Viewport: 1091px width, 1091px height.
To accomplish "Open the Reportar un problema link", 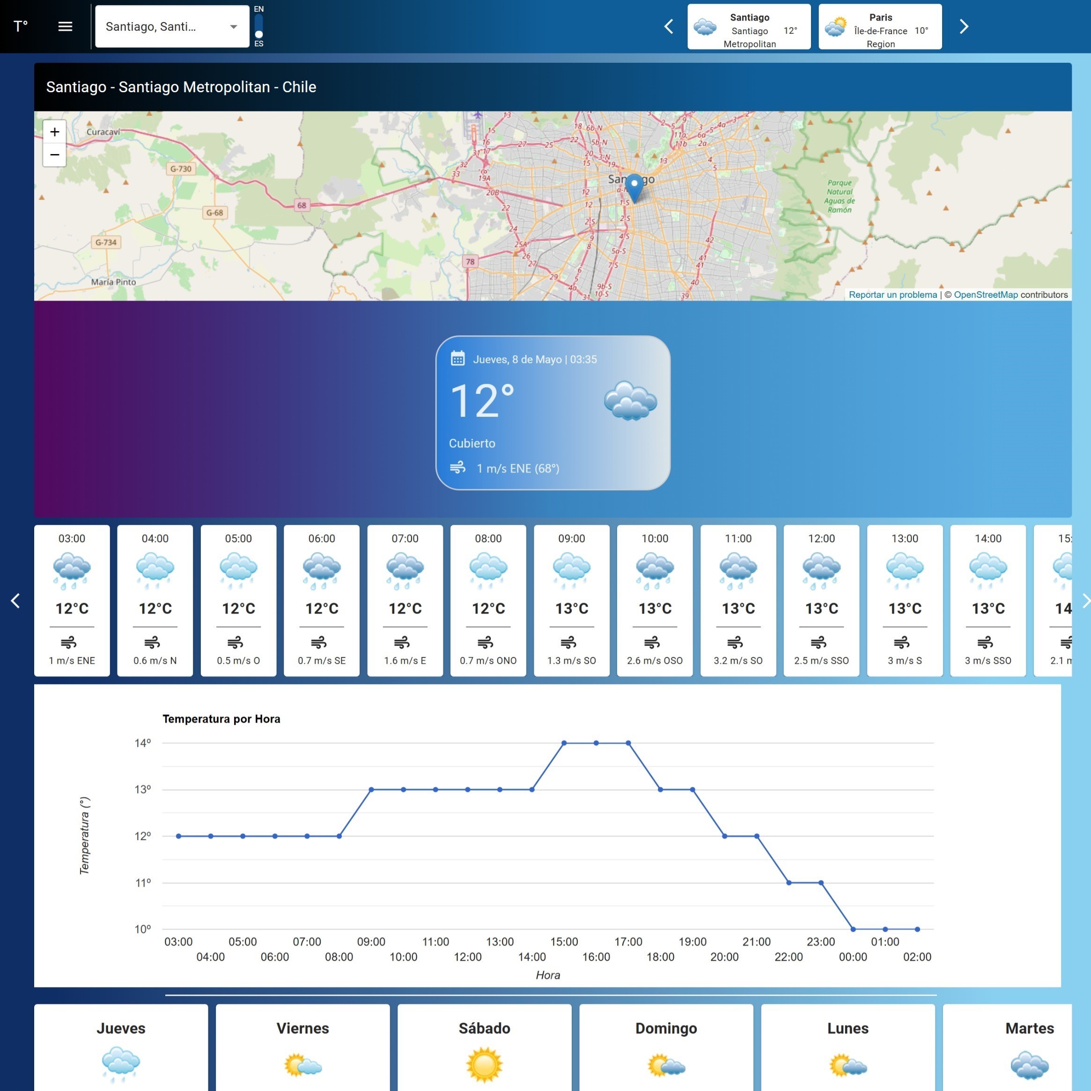I will click(x=892, y=294).
